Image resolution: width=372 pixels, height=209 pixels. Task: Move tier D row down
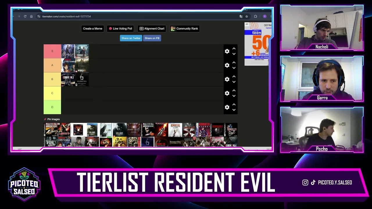click(234, 110)
